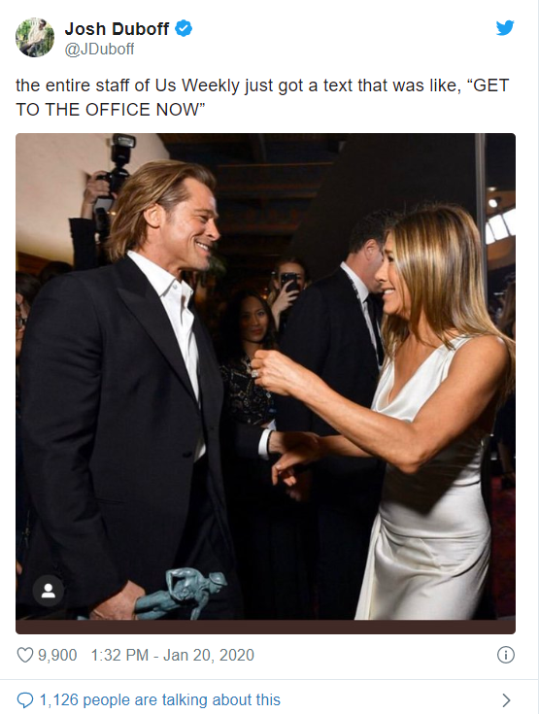Open the @JDuboff handle link
The image size is (539, 714).
pyautogui.click(x=99, y=50)
